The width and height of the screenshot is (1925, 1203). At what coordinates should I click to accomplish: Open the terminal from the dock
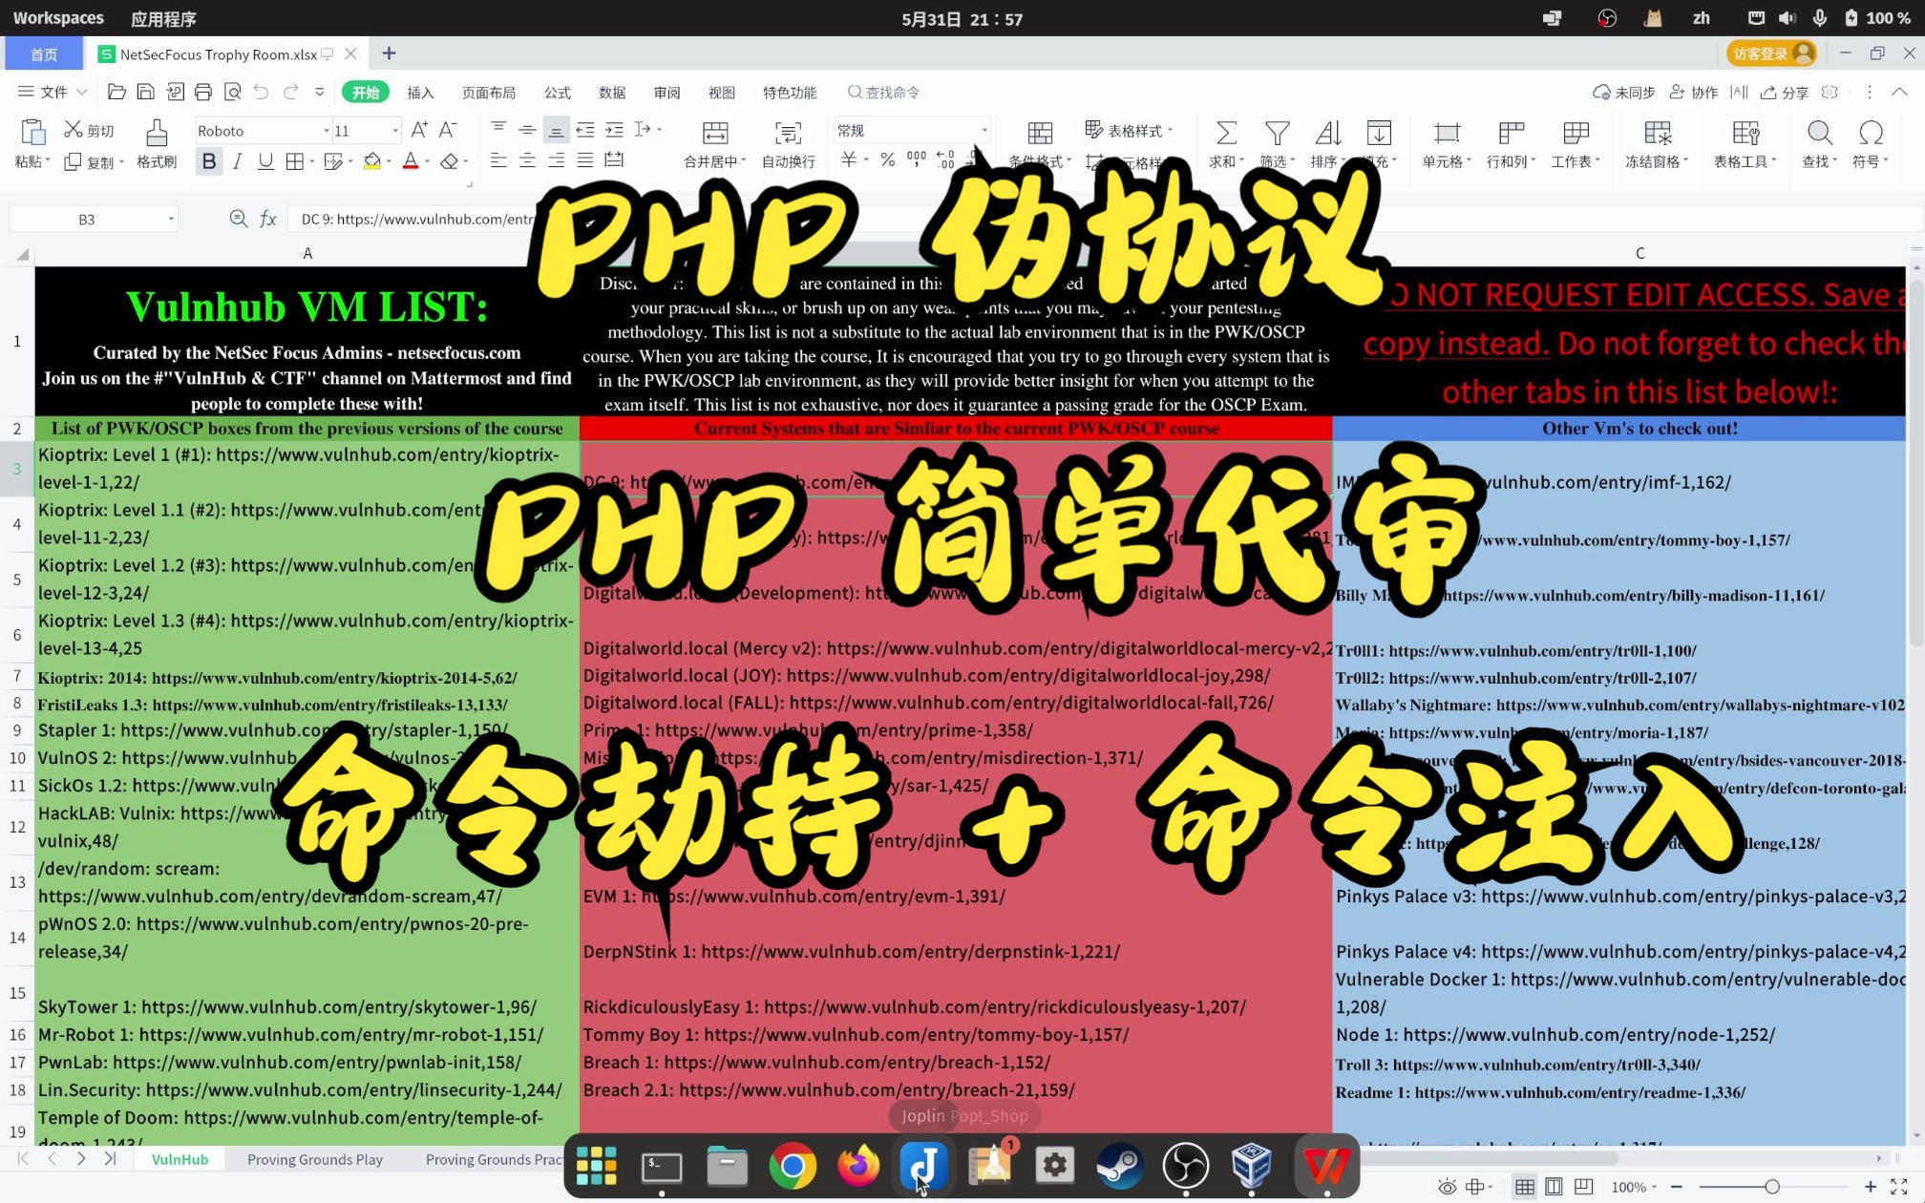[x=662, y=1166]
